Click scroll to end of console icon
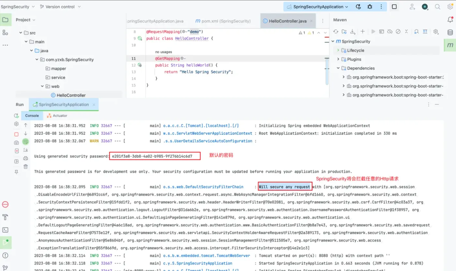The height and width of the screenshot is (271, 456). coord(25,150)
